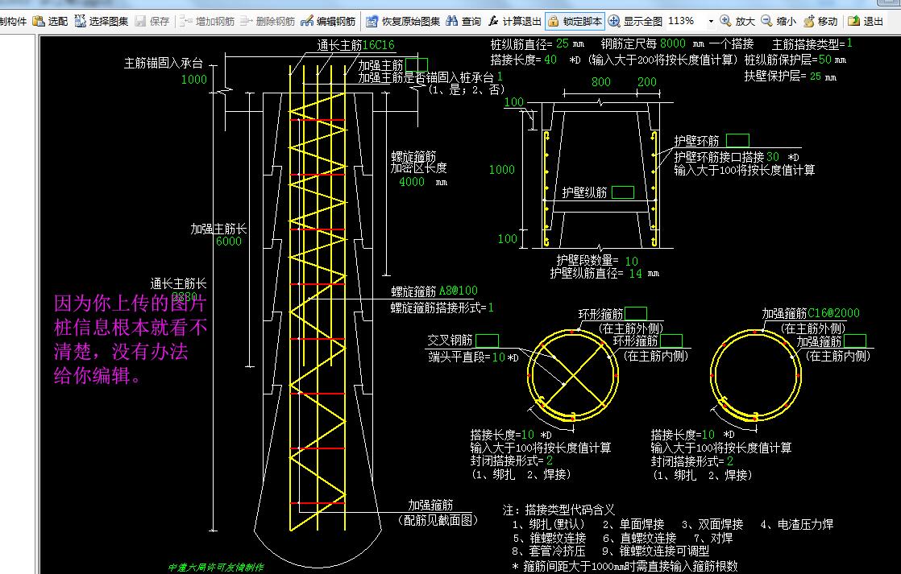Click 环形箍筋 box for 在主筋内侧
The image size is (901, 574).
click(671, 341)
